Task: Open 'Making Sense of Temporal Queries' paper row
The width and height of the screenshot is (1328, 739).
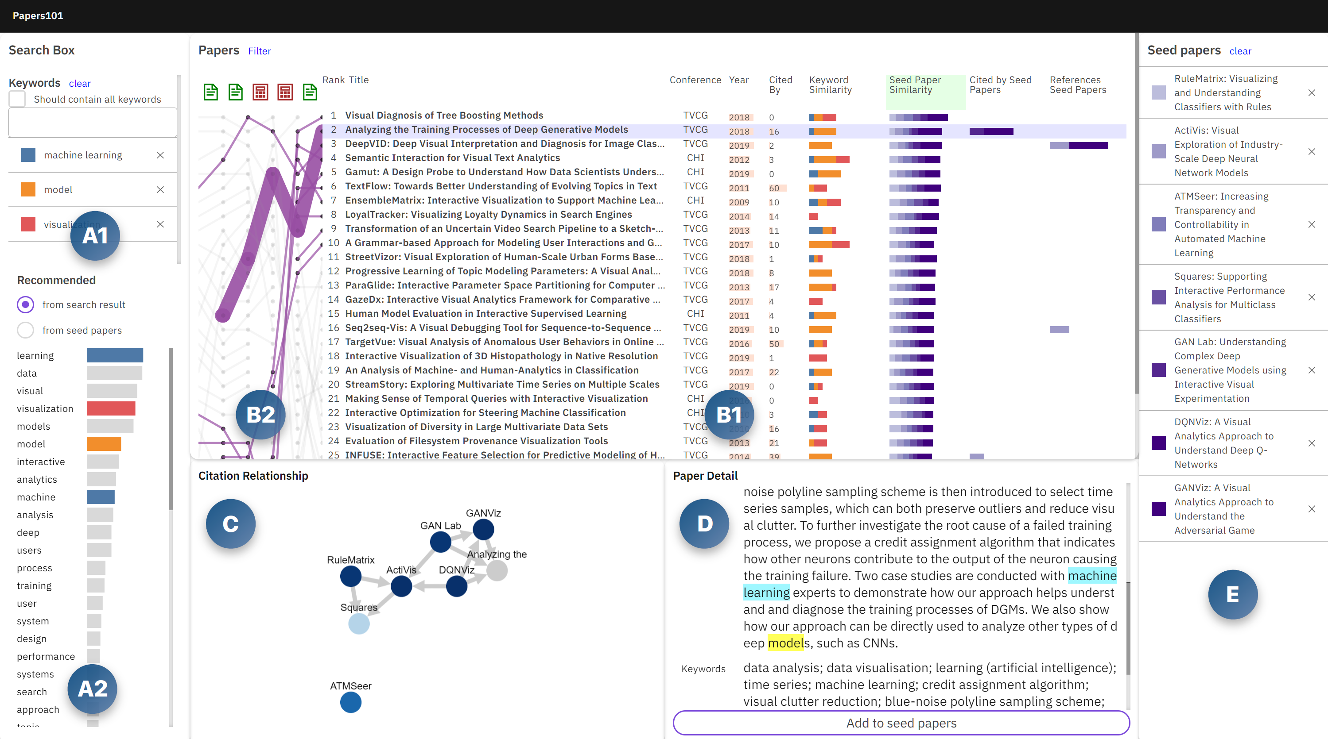Action: point(496,399)
